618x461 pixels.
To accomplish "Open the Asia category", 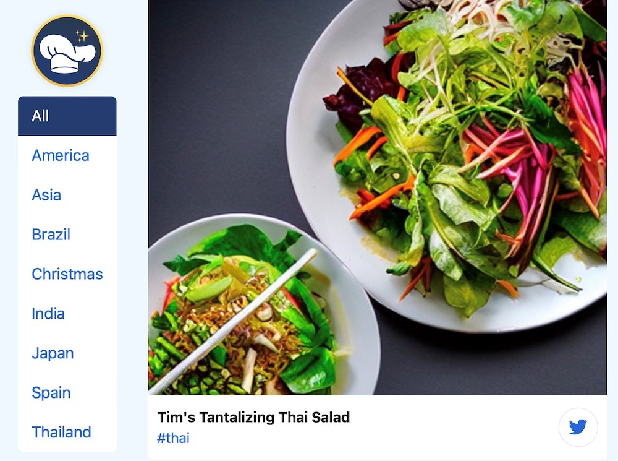I will 46,195.
